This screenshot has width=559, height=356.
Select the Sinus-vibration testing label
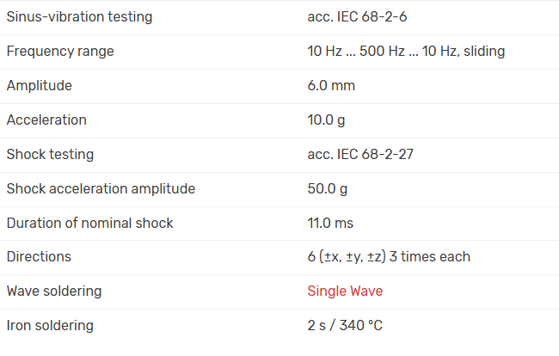click(x=79, y=17)
